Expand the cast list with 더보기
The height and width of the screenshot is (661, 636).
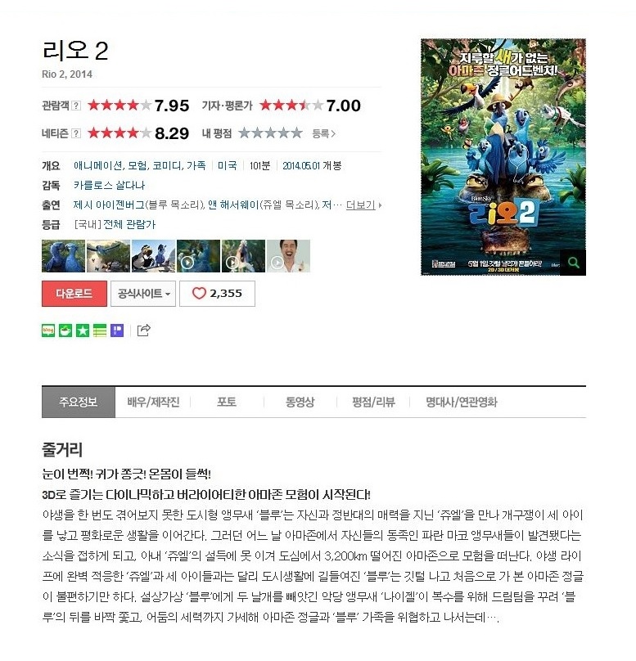tap(363, 205)
